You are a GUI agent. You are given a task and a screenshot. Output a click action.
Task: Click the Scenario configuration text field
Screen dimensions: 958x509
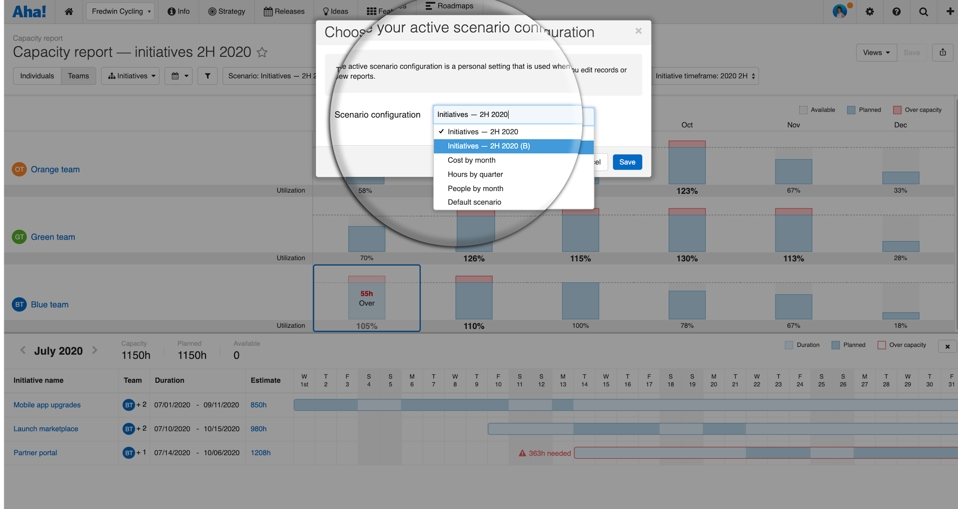click(x=507, y=114)
